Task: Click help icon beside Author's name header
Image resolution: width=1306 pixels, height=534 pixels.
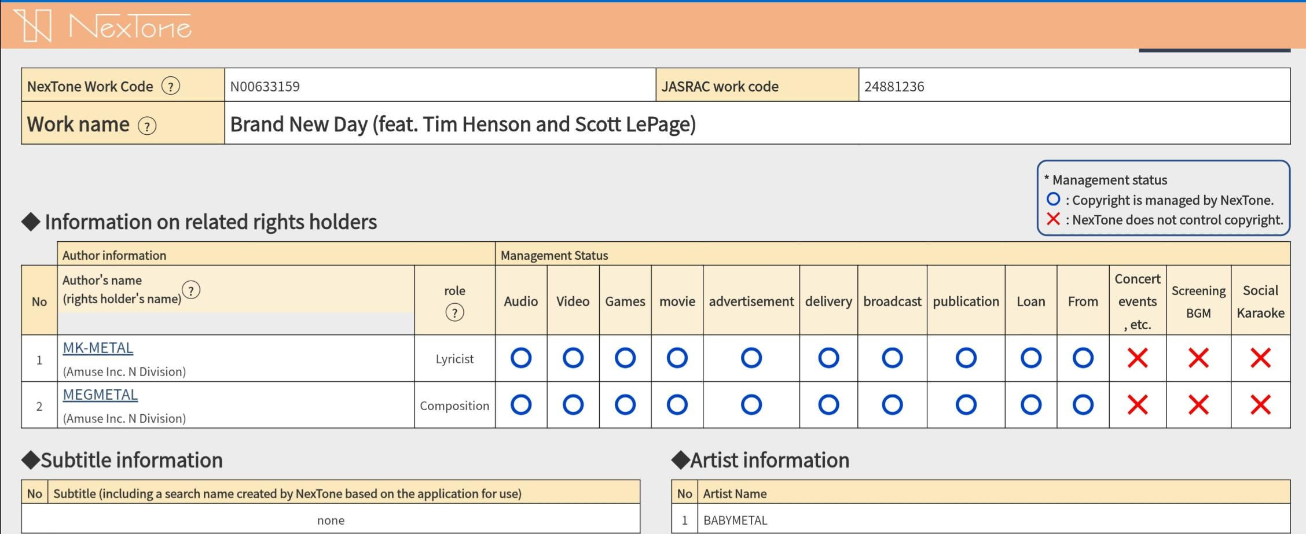Action: 191,289
